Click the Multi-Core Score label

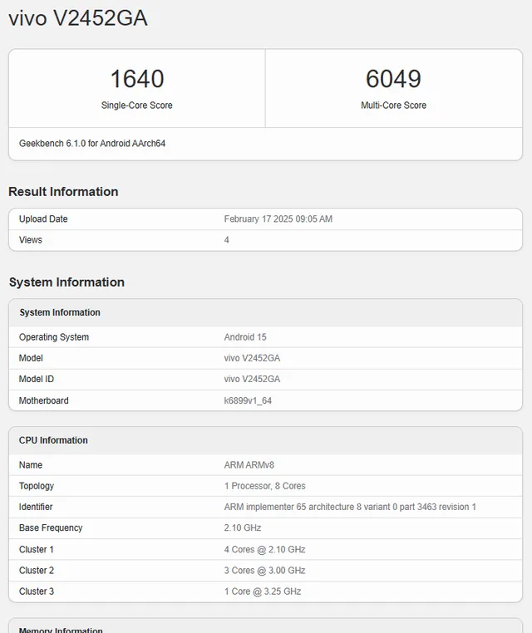393,105
